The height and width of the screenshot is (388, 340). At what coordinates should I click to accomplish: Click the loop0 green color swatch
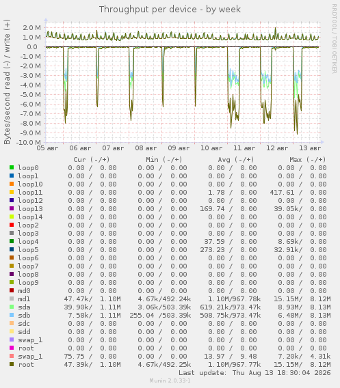12,167
